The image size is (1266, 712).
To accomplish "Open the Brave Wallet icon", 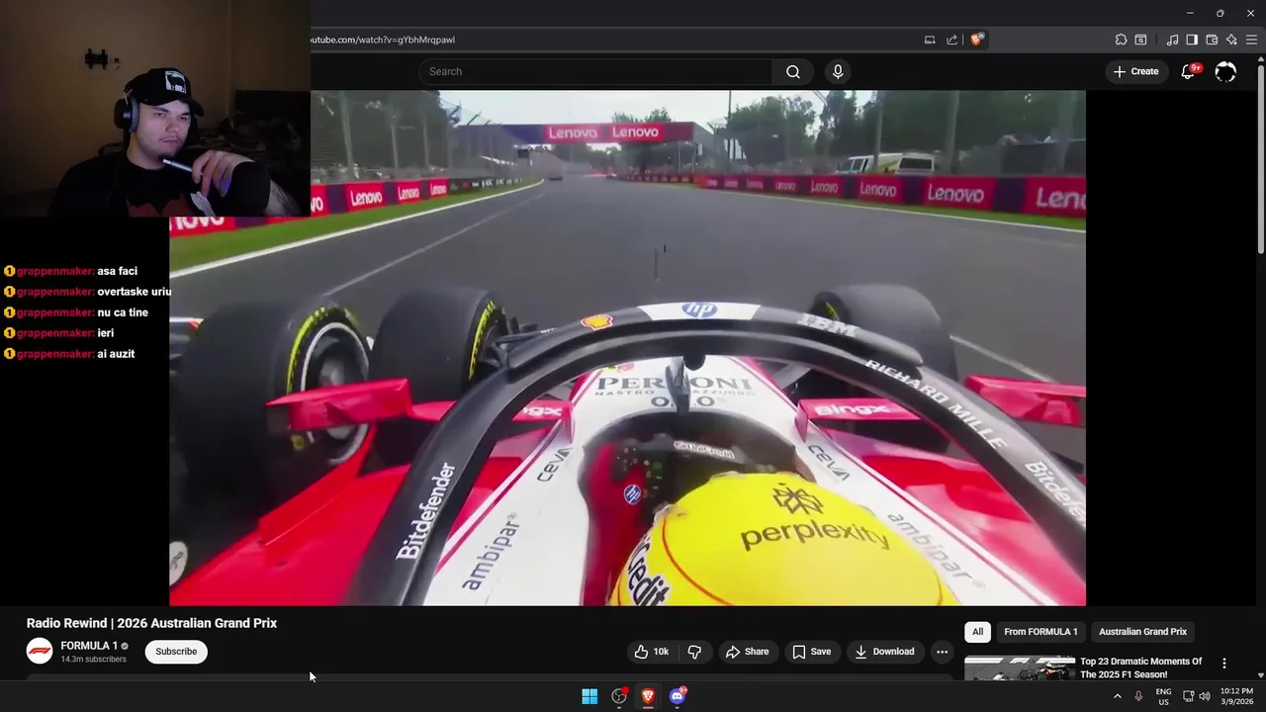I will (1212, 40).
